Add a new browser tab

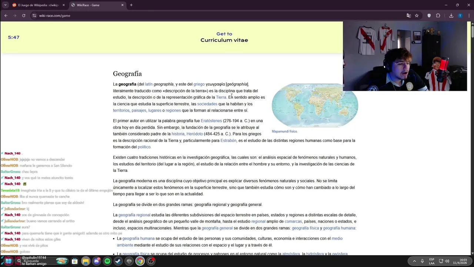131,5
